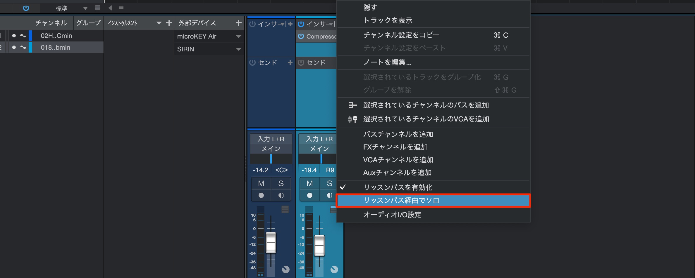Open the SIRIN device dropdown
695x278 pixels.
tap(239, 49)
